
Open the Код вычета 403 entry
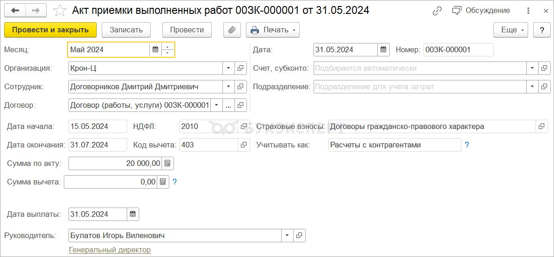pos(244,145)
